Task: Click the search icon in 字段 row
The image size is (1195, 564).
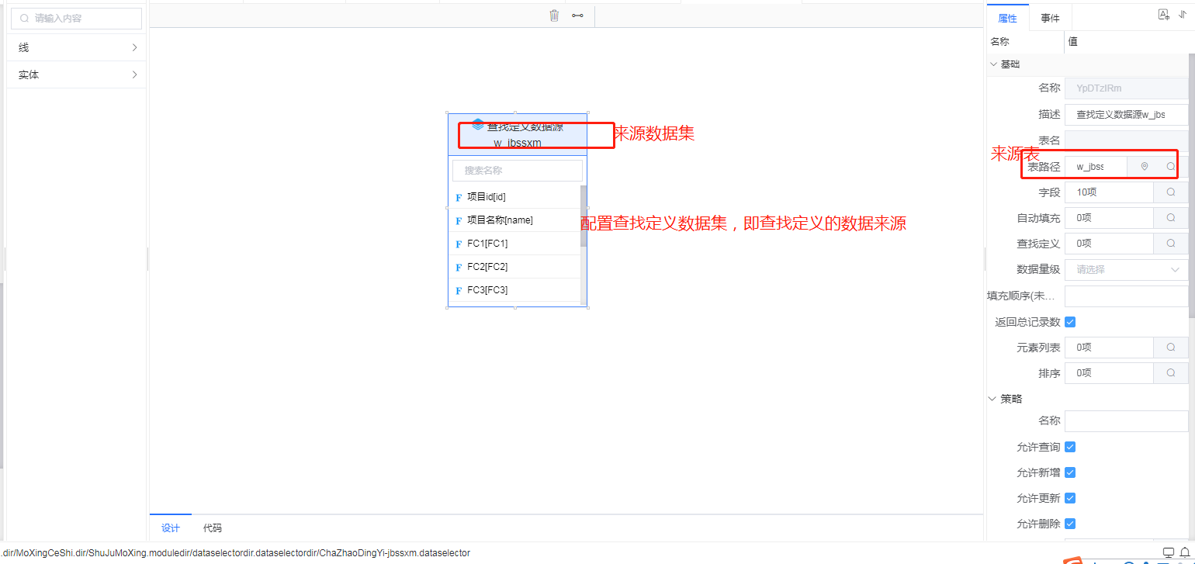Action: tap(1171, 192)
